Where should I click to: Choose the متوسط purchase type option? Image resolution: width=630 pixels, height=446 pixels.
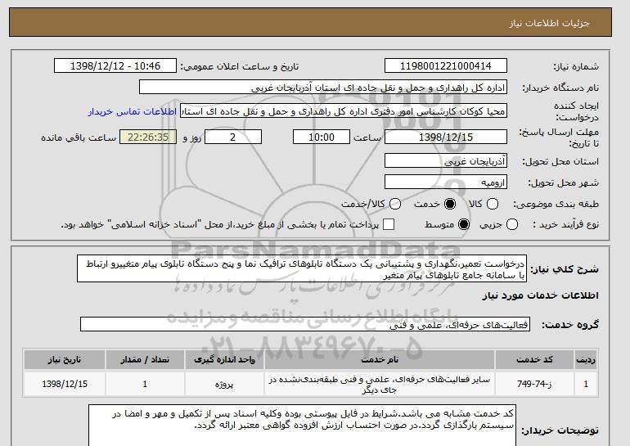(x=464, y=224)
